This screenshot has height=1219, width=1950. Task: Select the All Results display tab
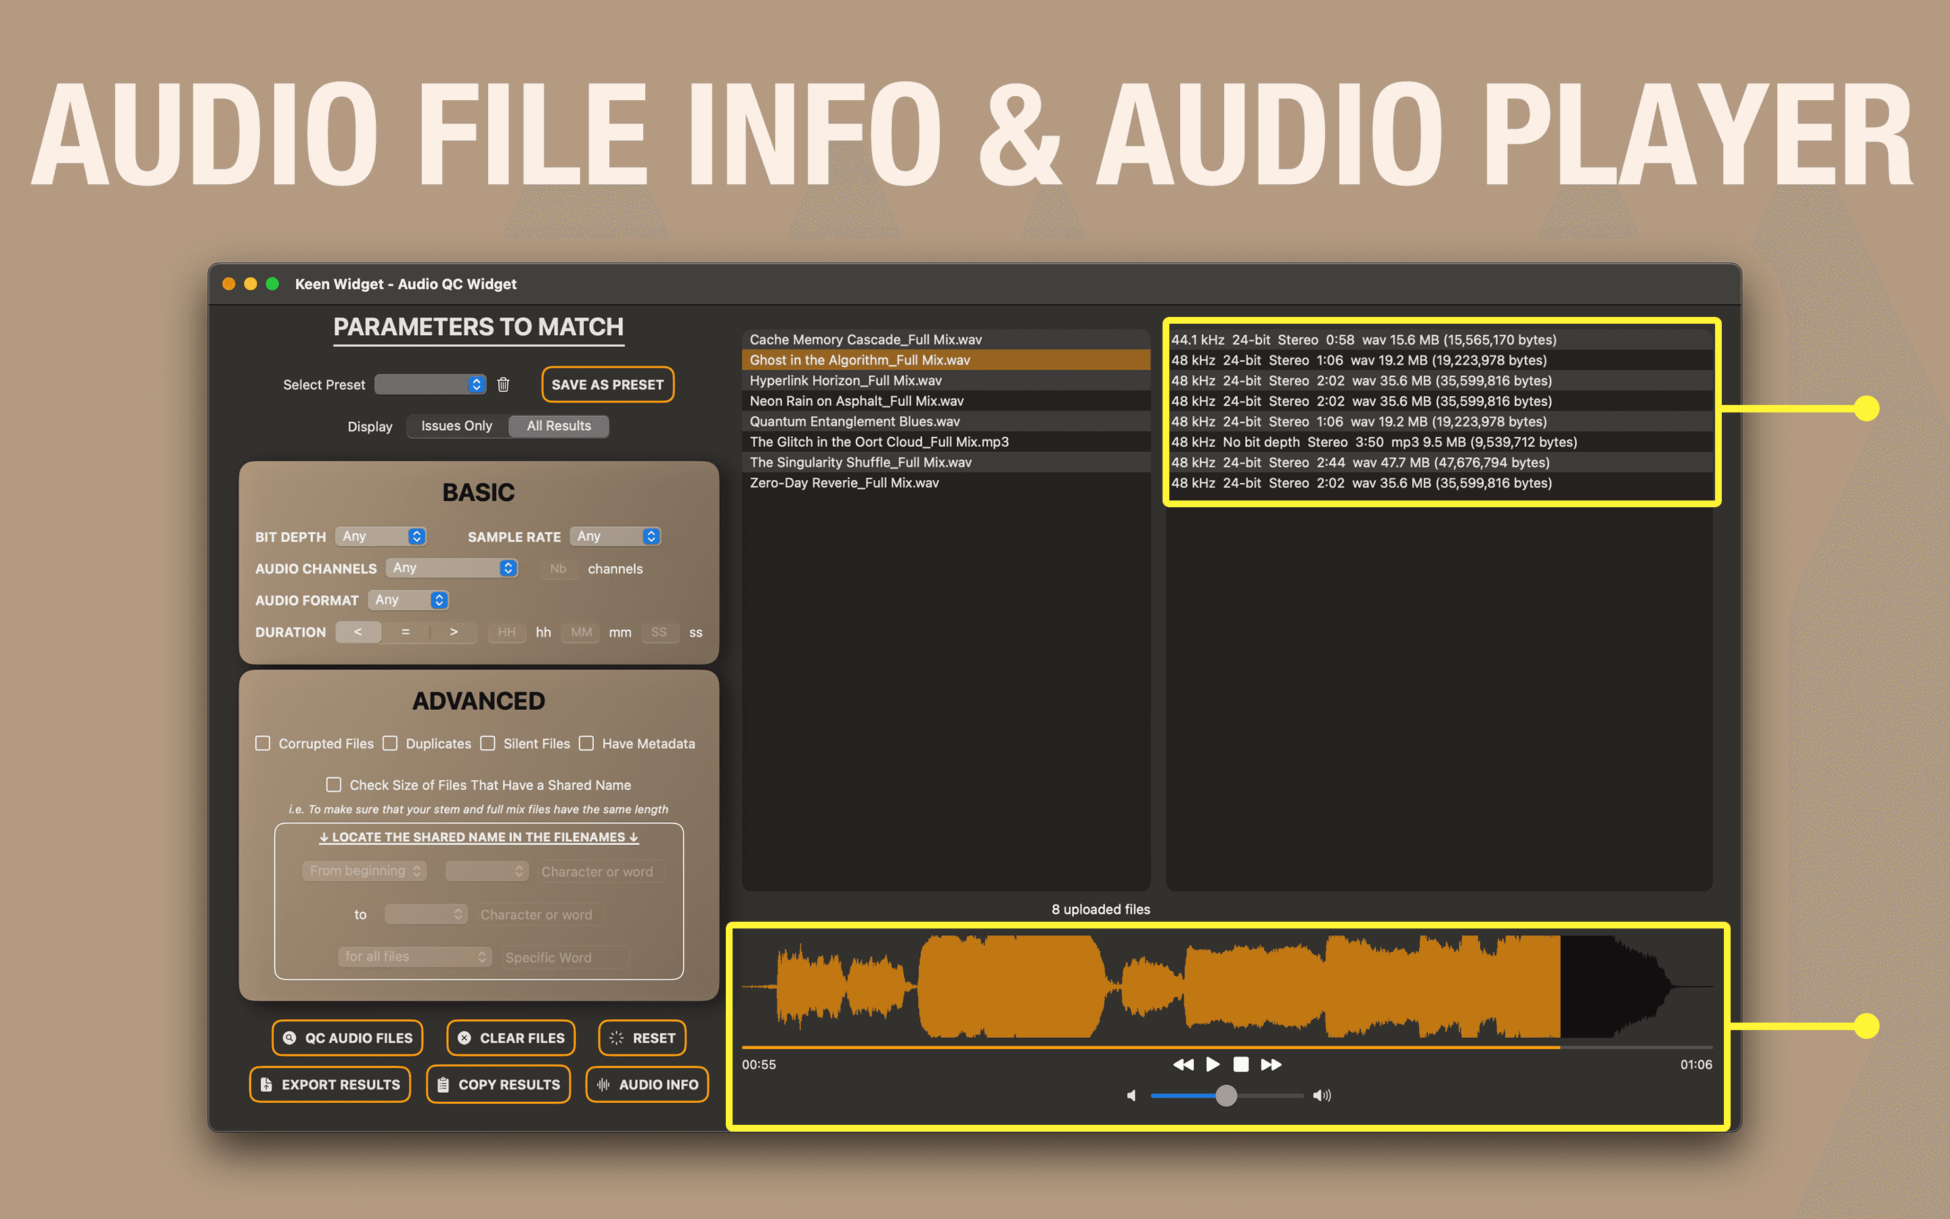[559, 426]
